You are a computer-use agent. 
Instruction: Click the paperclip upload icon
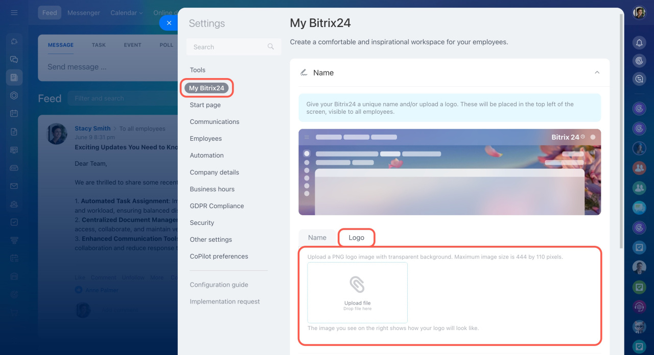coord(357,284)
